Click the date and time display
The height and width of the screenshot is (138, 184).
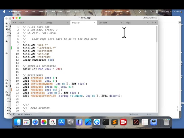point(171,11)
